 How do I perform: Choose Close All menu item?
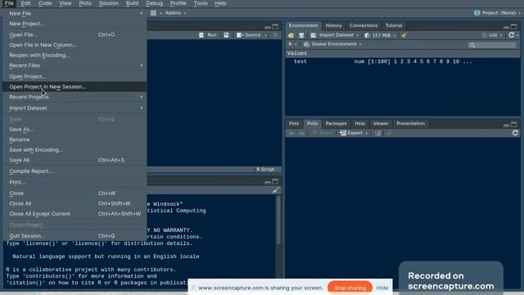75,204
